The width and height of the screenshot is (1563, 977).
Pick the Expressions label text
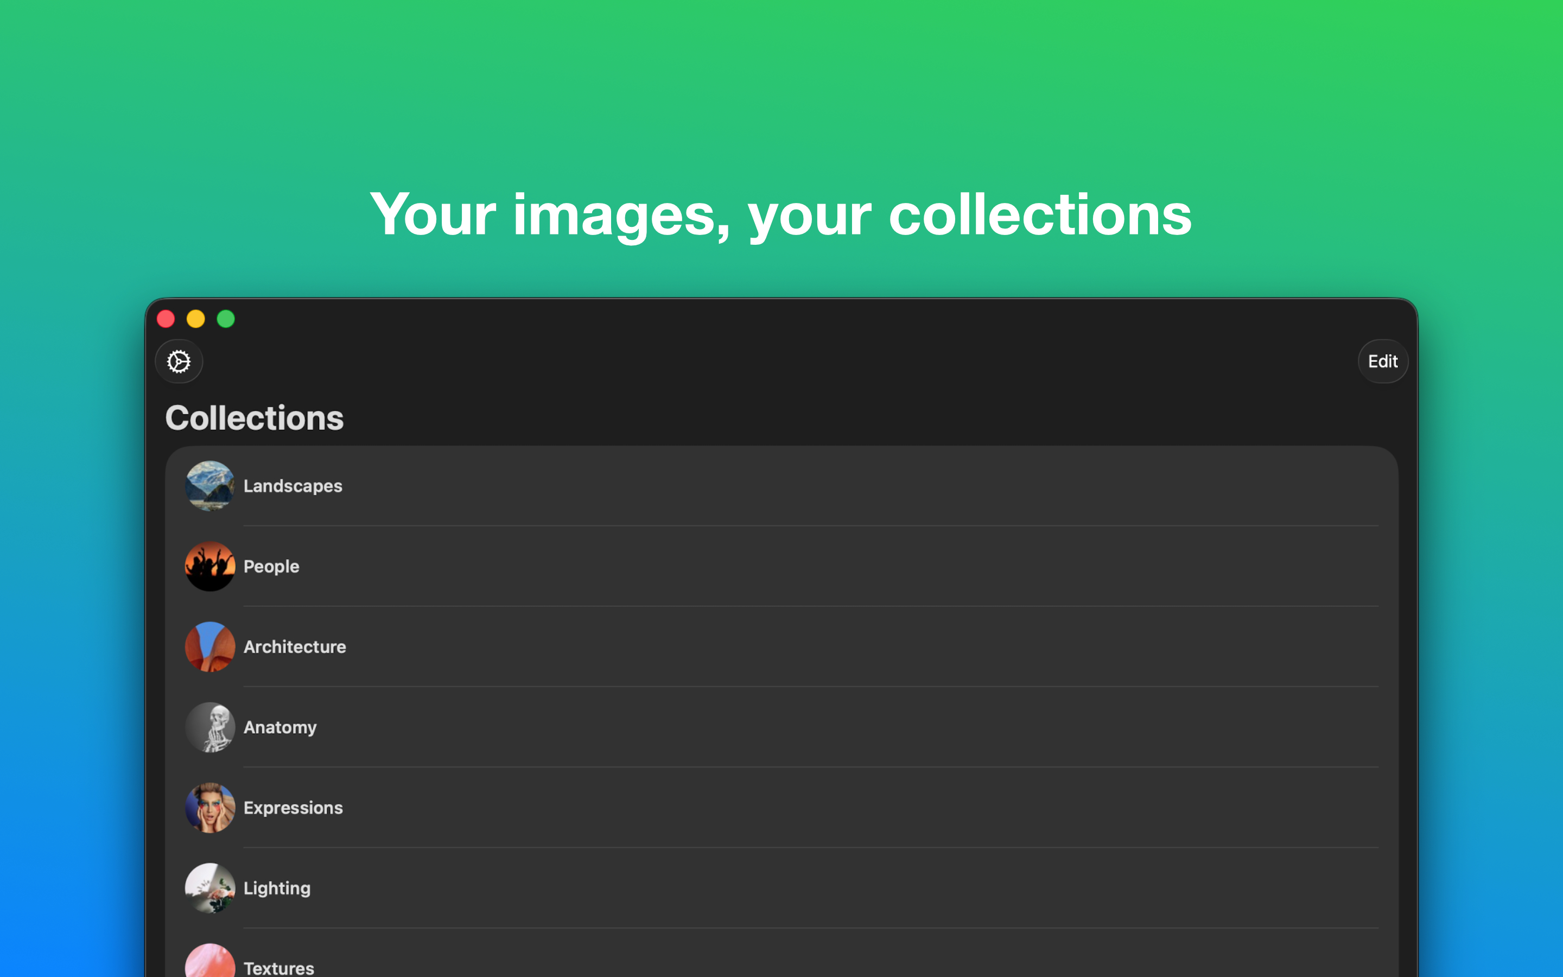(293, 808)
